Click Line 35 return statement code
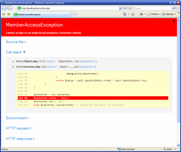181x152 pixels. tap(102, 80)
